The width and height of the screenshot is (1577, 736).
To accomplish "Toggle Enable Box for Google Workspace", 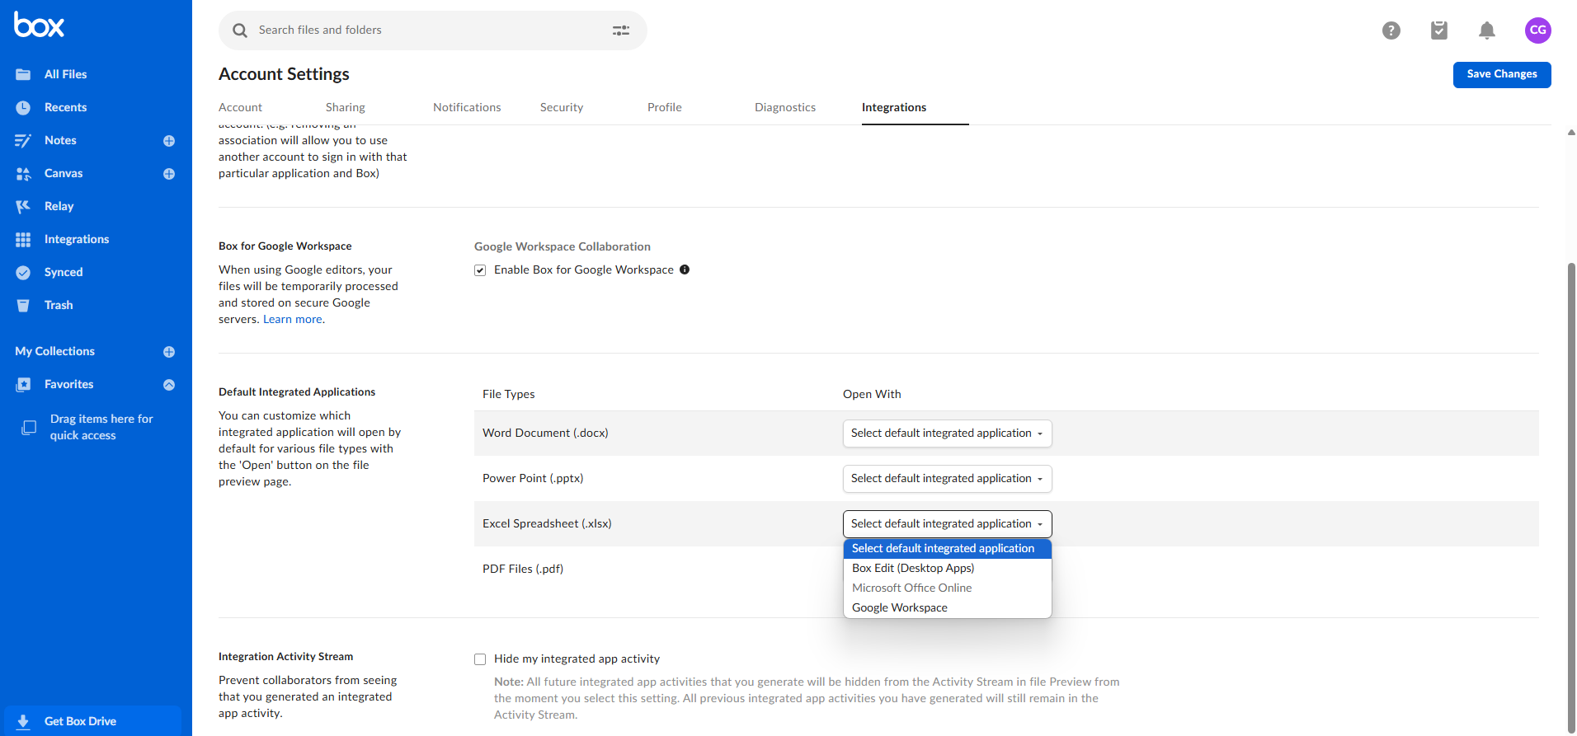I will point(480,270).
